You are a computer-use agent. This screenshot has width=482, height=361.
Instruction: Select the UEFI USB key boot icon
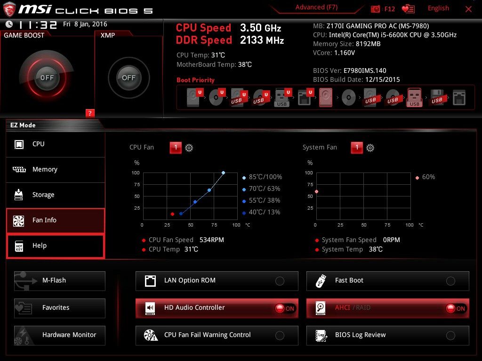pos(283,97)
